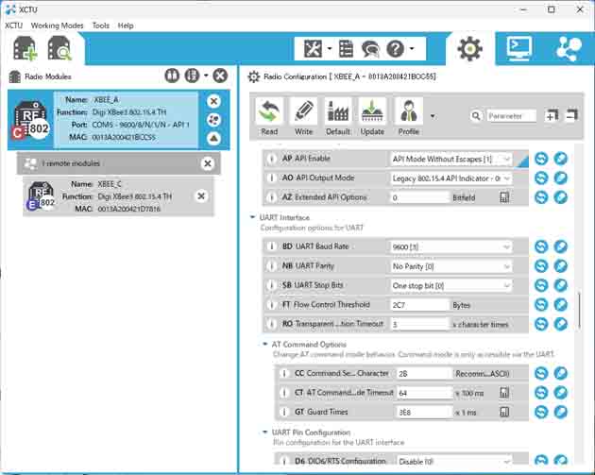Edit CC Command Sequence Character field
Screen dimensions: 595x475
[x=424, y=374]
